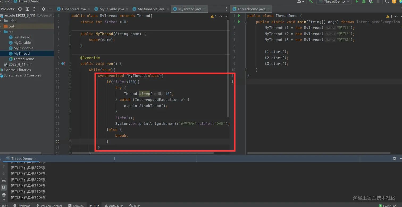Open ThreadDemo run configuration dropdown
This screenshot has width=402, height=207.
[x=334, y=2]
